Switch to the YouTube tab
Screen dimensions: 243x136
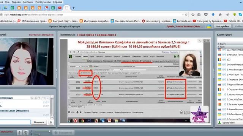point(60,8)
